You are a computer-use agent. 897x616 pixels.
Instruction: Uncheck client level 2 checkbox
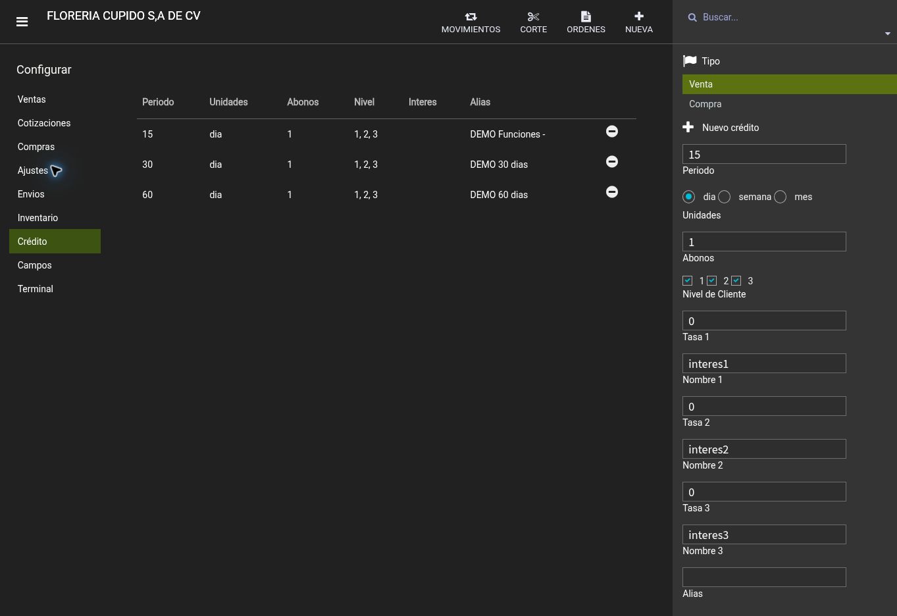click(x=712, y=280)
